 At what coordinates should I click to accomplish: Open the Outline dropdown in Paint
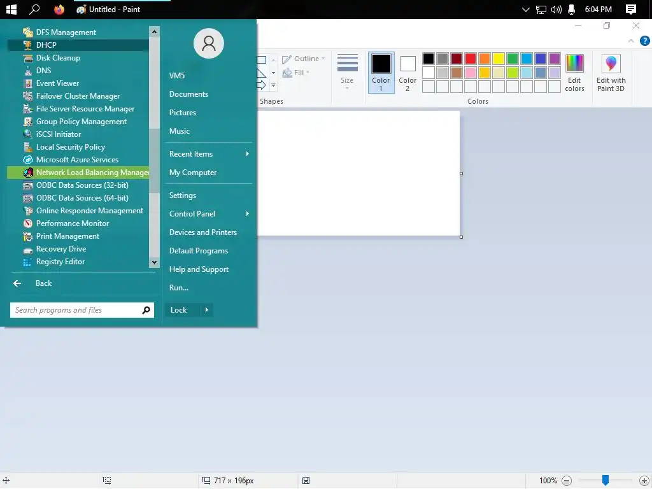(x=304, y=59)
